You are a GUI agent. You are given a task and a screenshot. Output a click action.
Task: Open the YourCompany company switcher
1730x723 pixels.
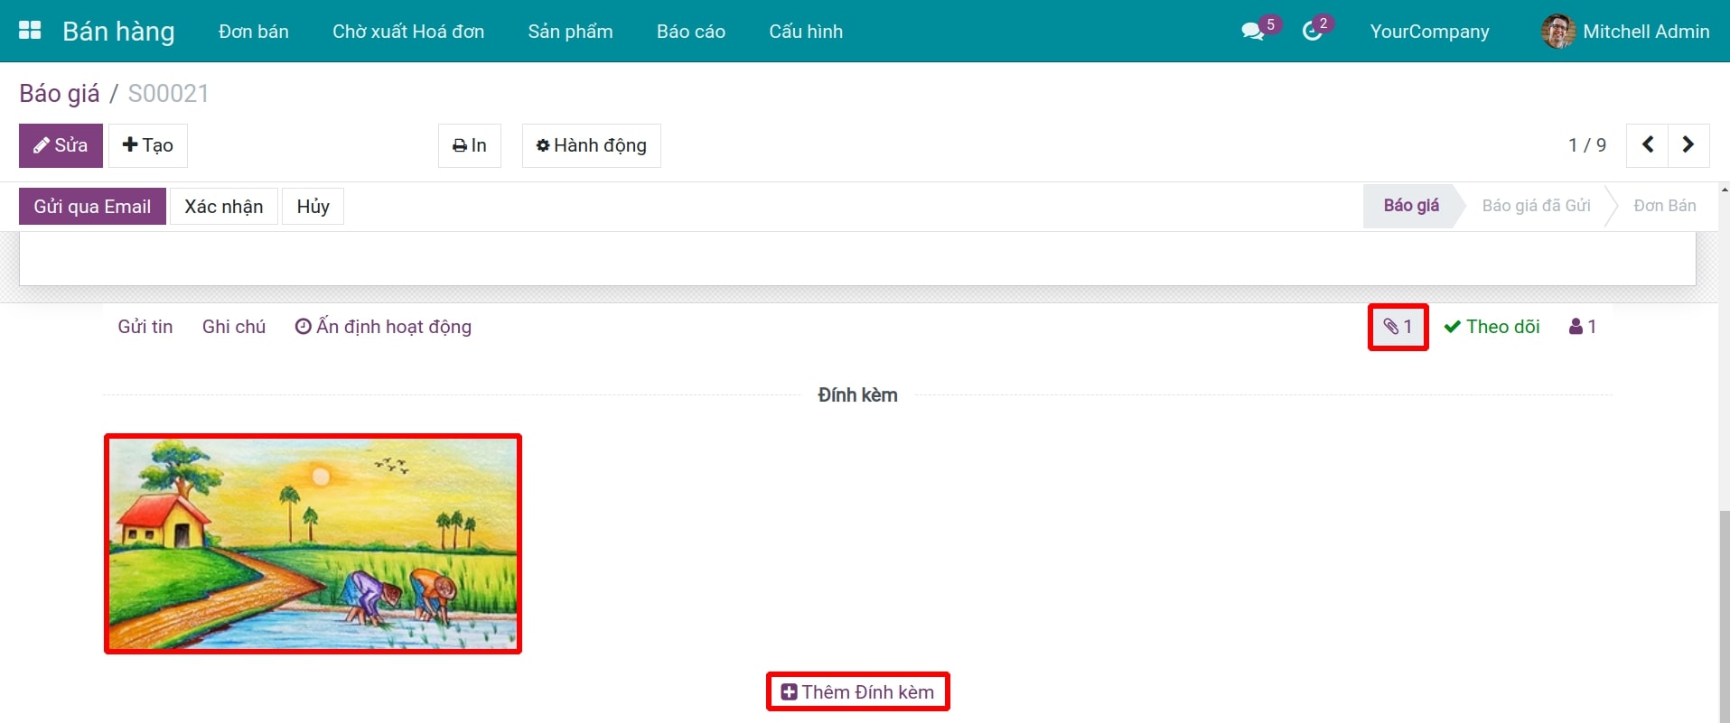(1429, 32)
